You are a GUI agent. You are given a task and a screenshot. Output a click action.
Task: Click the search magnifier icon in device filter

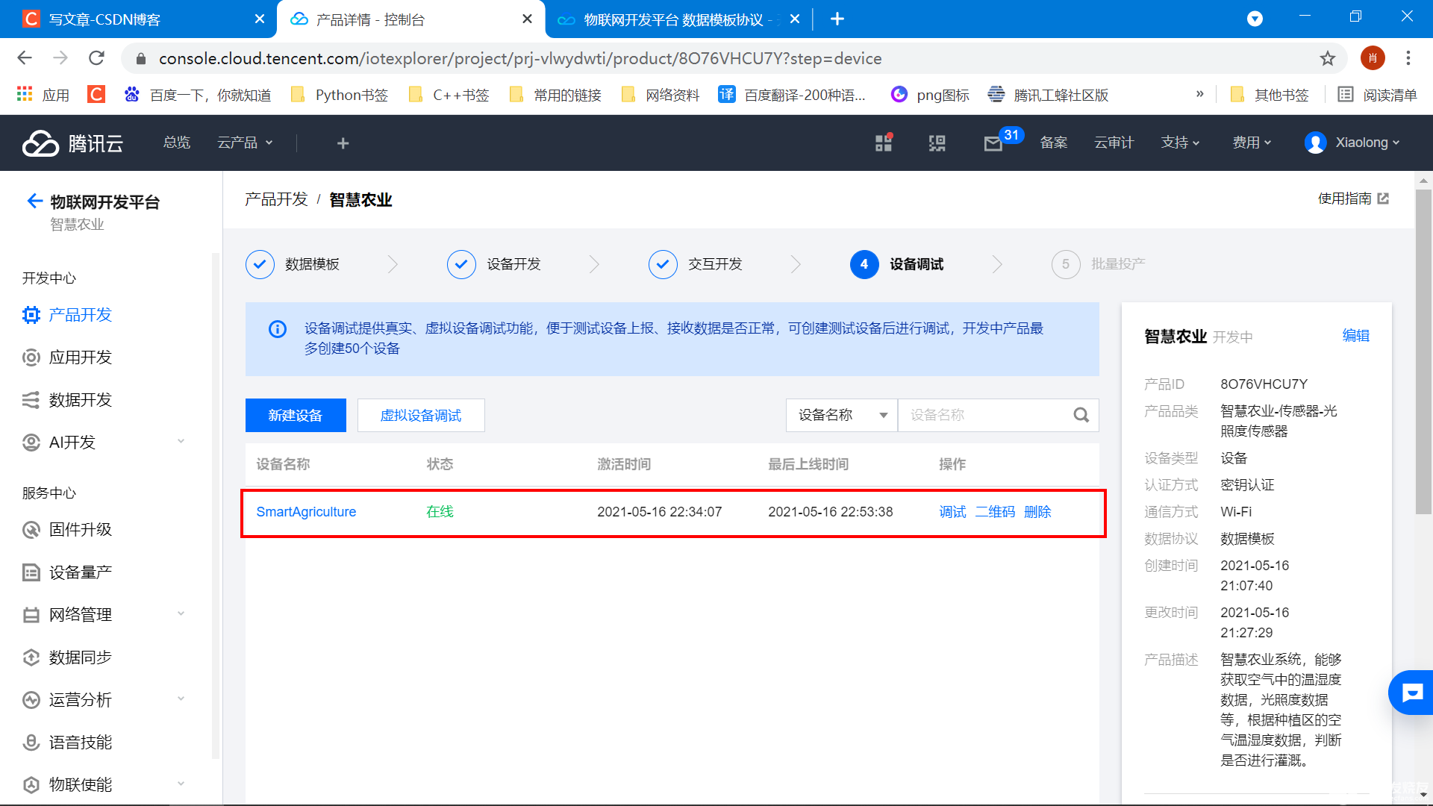[x=1081, y=415]
